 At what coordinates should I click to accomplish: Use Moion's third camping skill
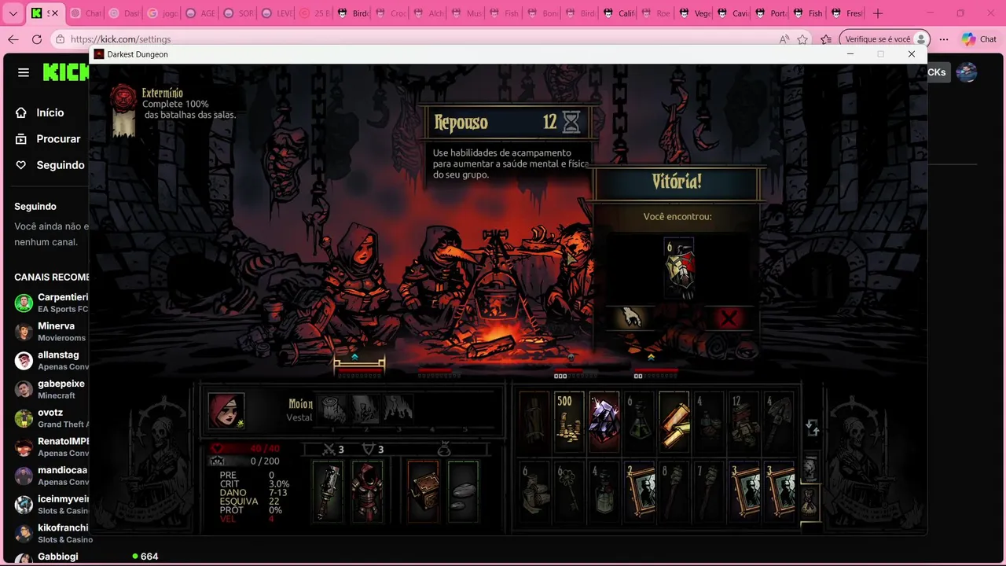[398, 409]
